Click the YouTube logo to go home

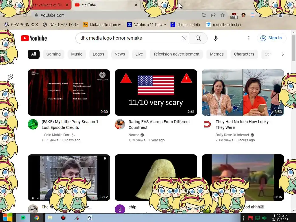[34, 38]
